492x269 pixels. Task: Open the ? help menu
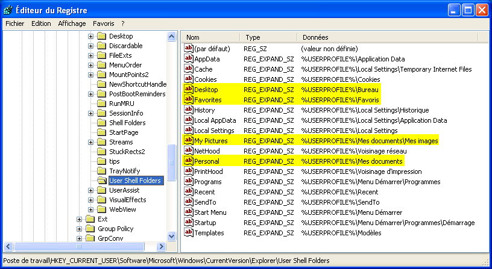(122, 23)
